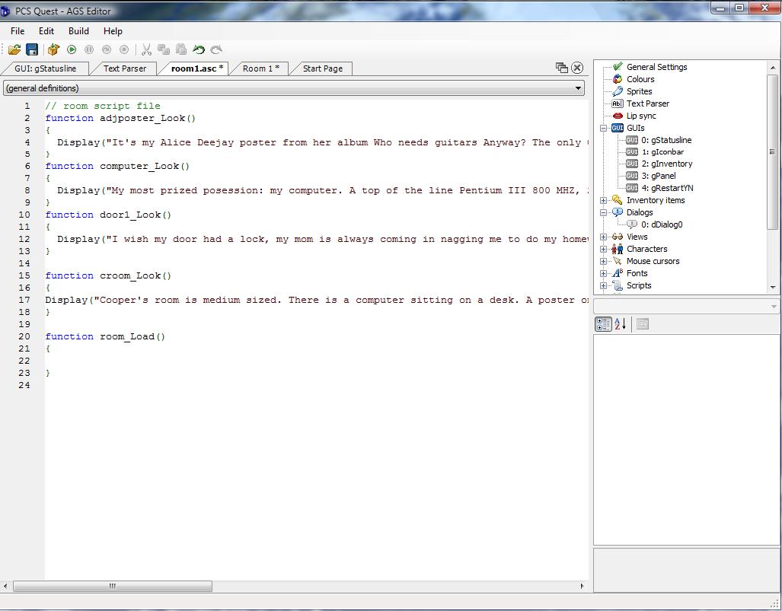Click the Property Pages button
This screenshot has width=782, height=611.
(x=643, y=324)
